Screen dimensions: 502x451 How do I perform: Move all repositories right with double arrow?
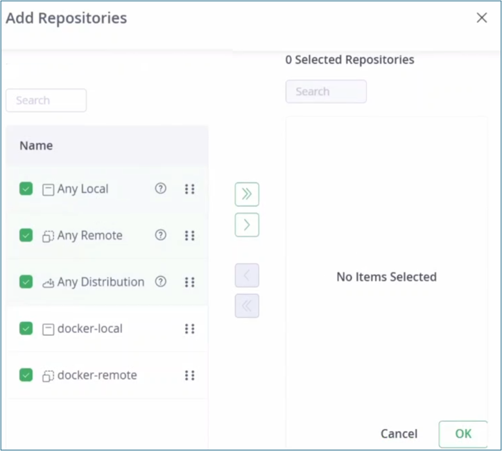tap(247, 194)
